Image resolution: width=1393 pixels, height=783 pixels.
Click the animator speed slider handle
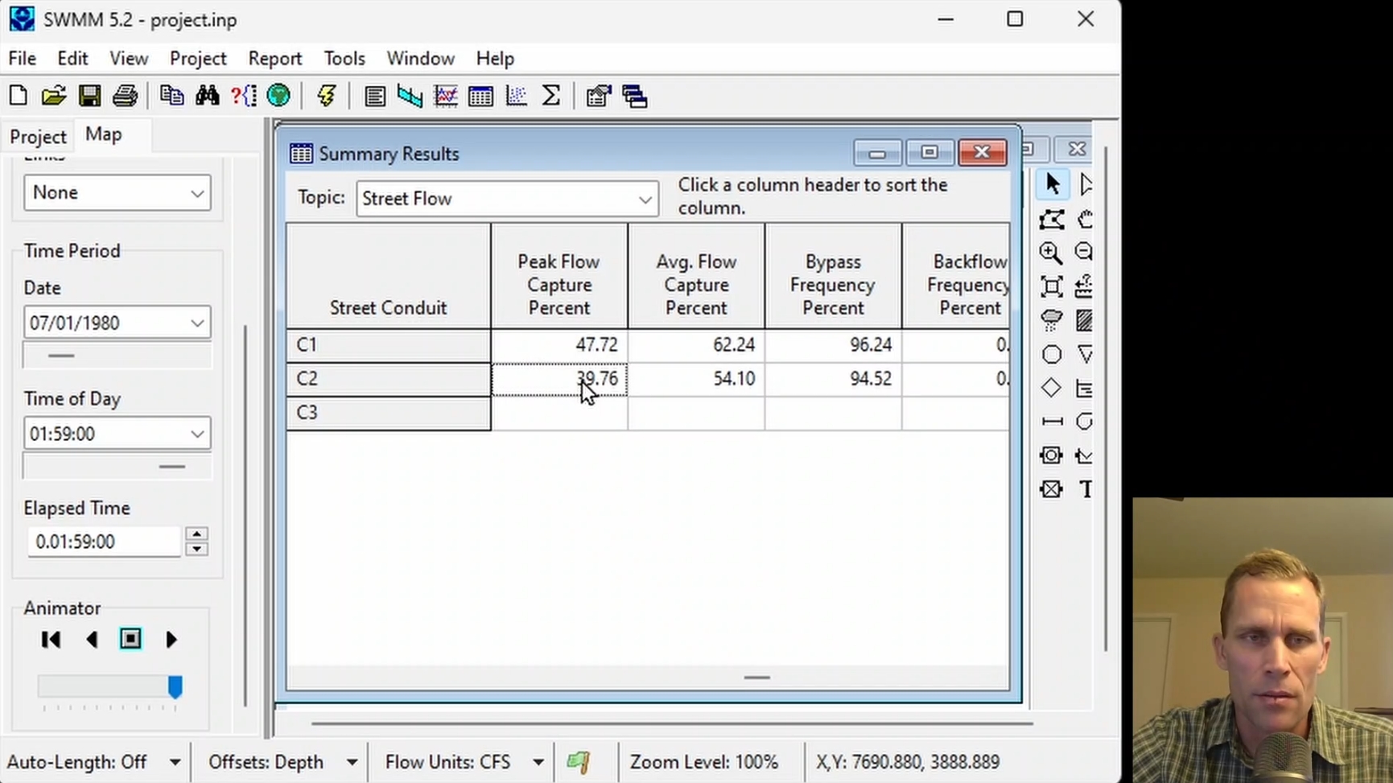[x=175, y=686]
